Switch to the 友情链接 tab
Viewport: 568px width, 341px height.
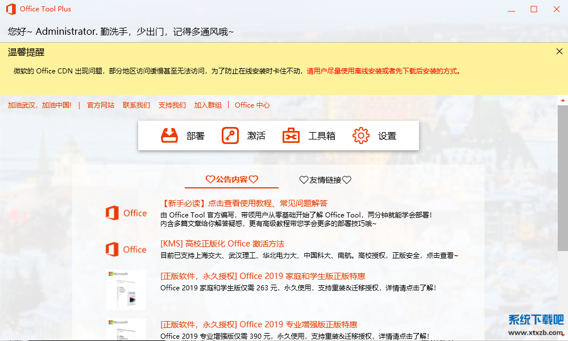point(325,180)
